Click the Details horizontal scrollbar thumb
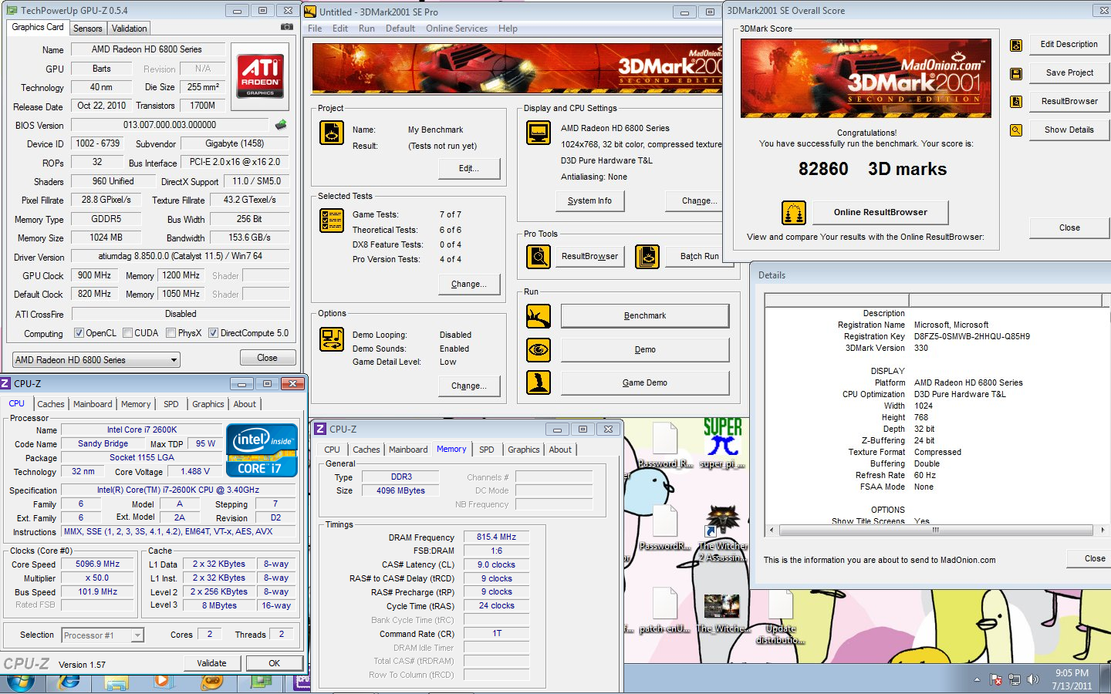Viewport: 1111px width, 694px height. [936, 531]
